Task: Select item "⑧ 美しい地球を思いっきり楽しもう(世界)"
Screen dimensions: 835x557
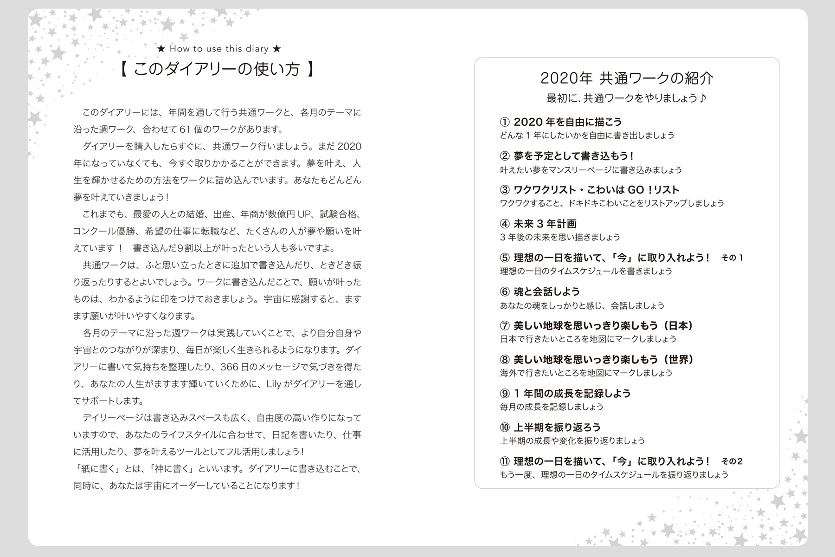Action: pos(597,360)
